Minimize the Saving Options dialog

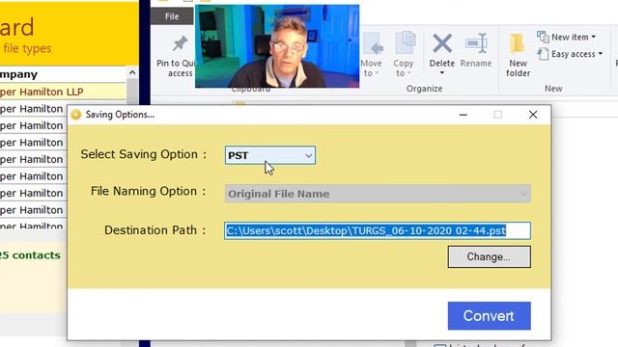click(463, 115)
